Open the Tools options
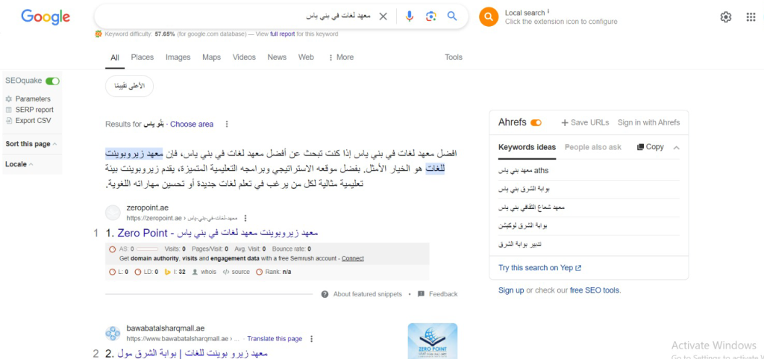Image resolution: width=764 pixels, height=359 pixels. click(453, 57)
